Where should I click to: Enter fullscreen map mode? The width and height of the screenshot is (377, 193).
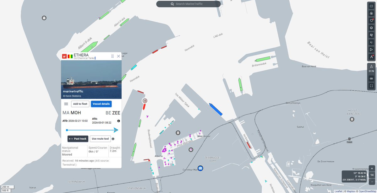coord(371,86)
